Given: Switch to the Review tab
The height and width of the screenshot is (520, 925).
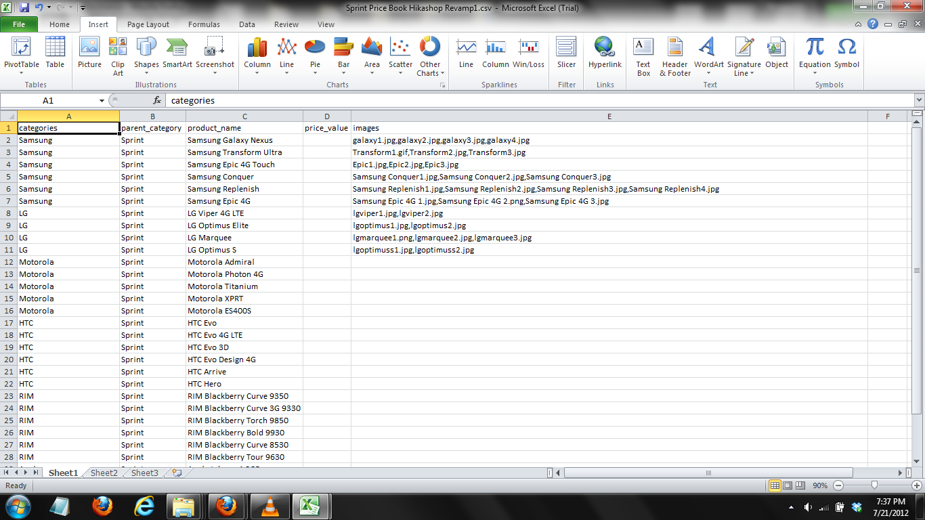Looking at the screenshot, I should tap(286, 24).
